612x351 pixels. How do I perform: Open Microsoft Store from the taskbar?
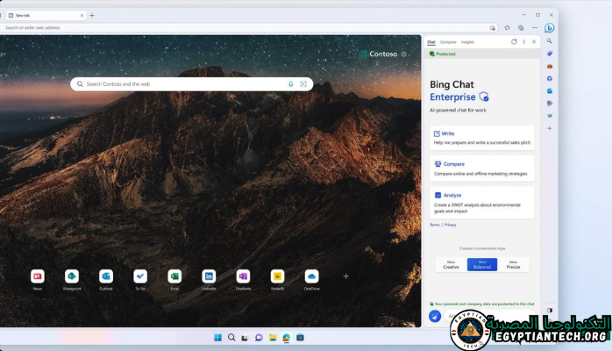300,337
